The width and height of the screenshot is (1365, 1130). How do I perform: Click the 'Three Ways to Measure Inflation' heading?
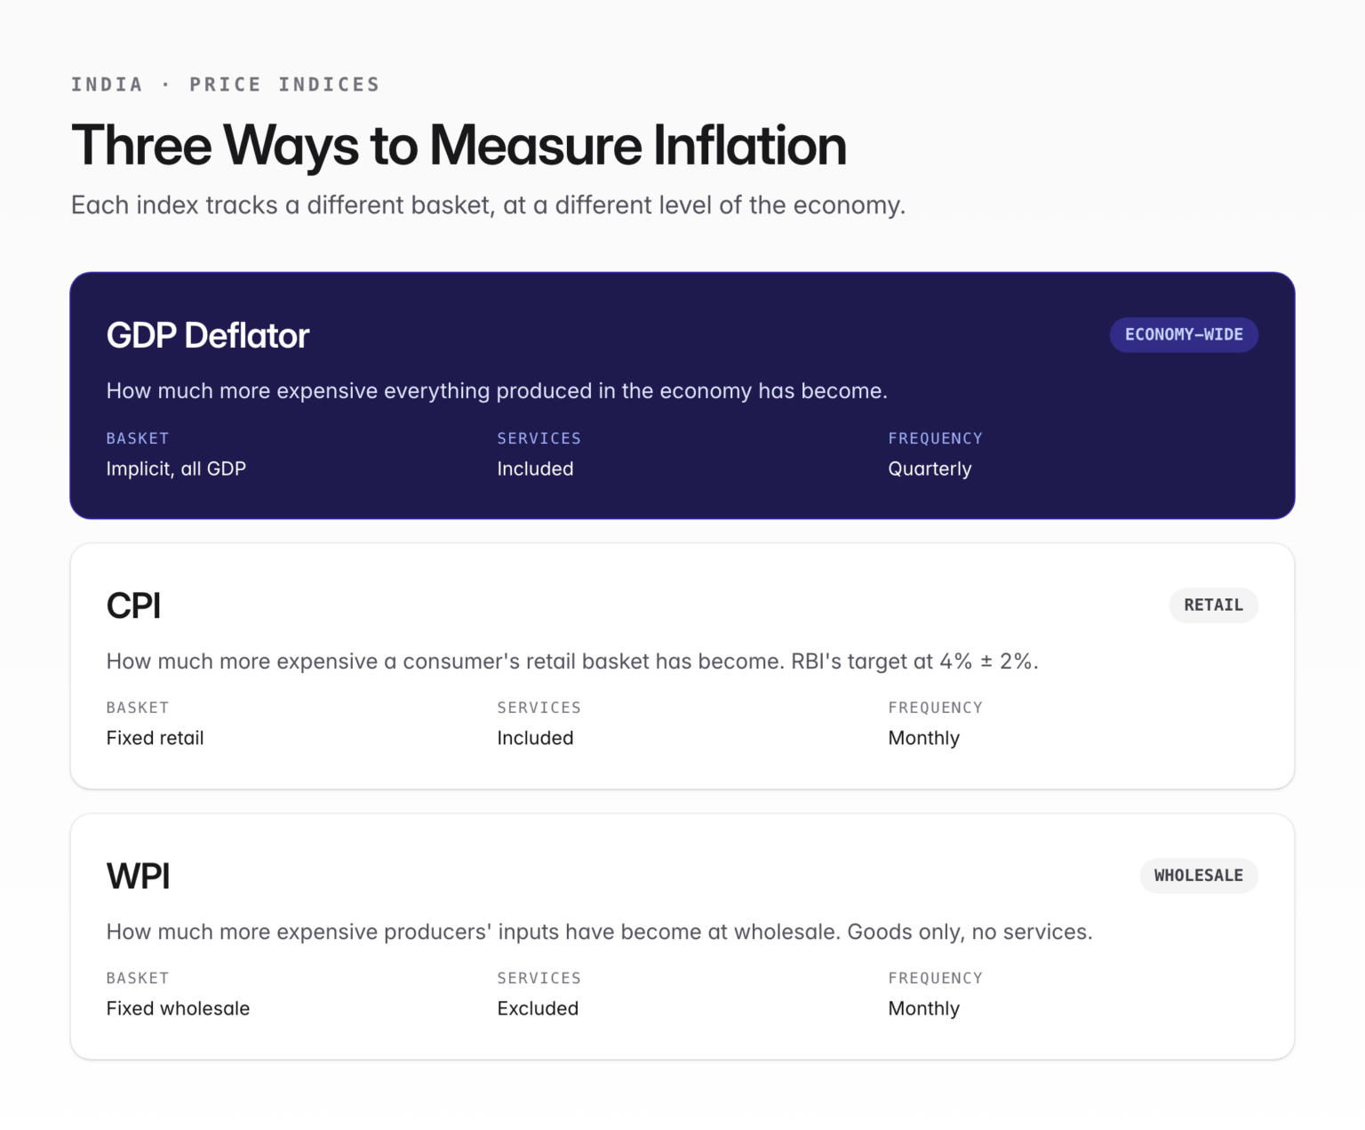click(459, 146)
